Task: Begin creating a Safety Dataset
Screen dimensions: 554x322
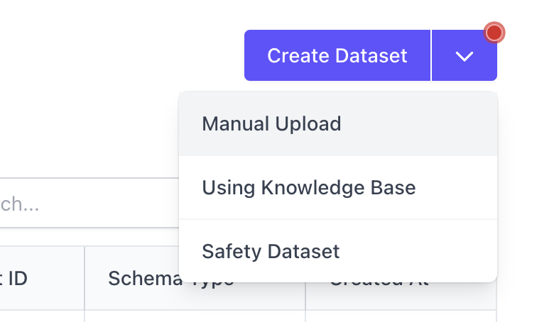Action: (338, 252)
